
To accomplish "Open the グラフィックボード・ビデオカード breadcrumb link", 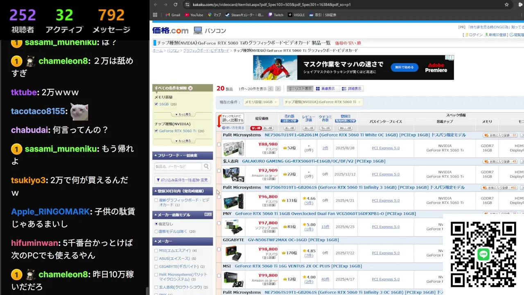I will [206, 51].
